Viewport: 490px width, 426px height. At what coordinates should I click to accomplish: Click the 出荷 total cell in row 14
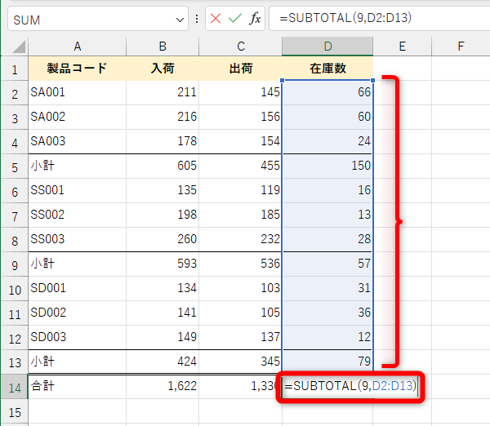[x=240, y=386]
